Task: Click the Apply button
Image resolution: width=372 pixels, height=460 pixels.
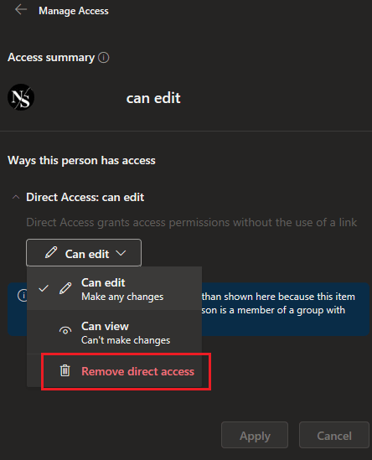Action: coord(255,436)
